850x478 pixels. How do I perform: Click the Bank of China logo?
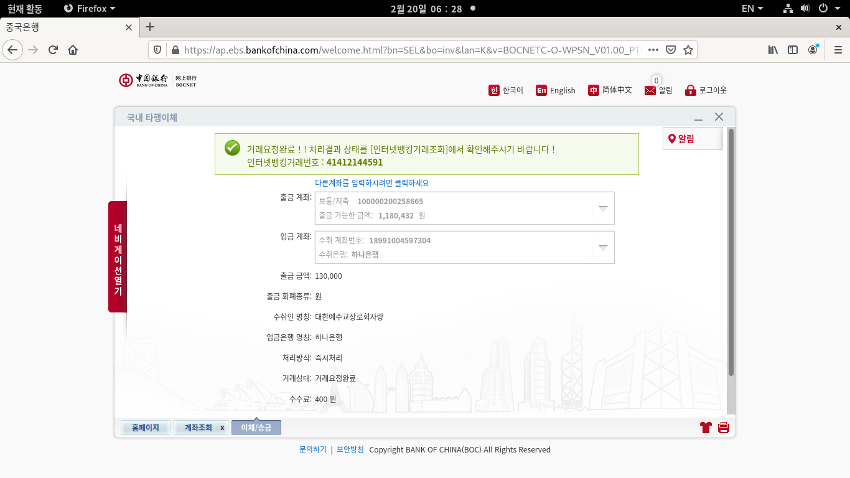[157, 80]
